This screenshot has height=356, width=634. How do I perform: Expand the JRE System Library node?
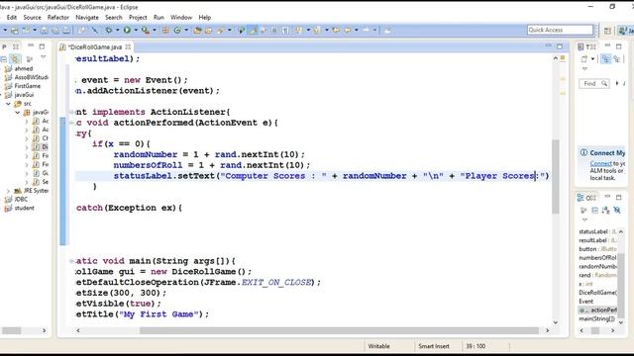point(8,191)
